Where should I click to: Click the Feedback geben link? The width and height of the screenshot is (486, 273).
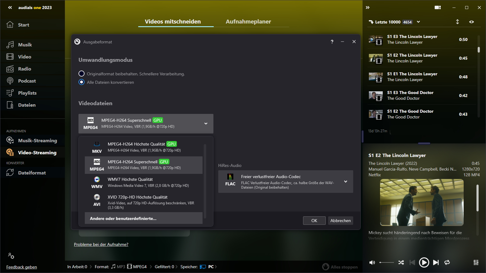pos(22,267)
